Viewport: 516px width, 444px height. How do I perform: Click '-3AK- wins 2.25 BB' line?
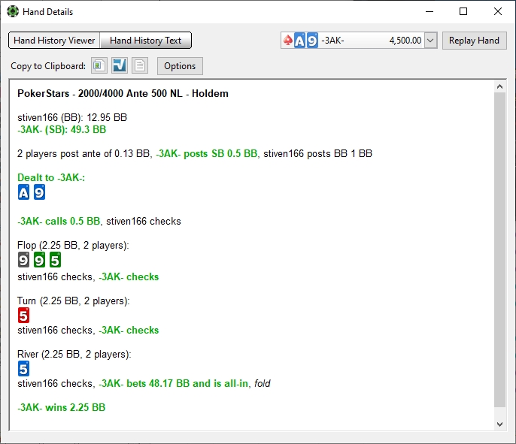(61, 407)
